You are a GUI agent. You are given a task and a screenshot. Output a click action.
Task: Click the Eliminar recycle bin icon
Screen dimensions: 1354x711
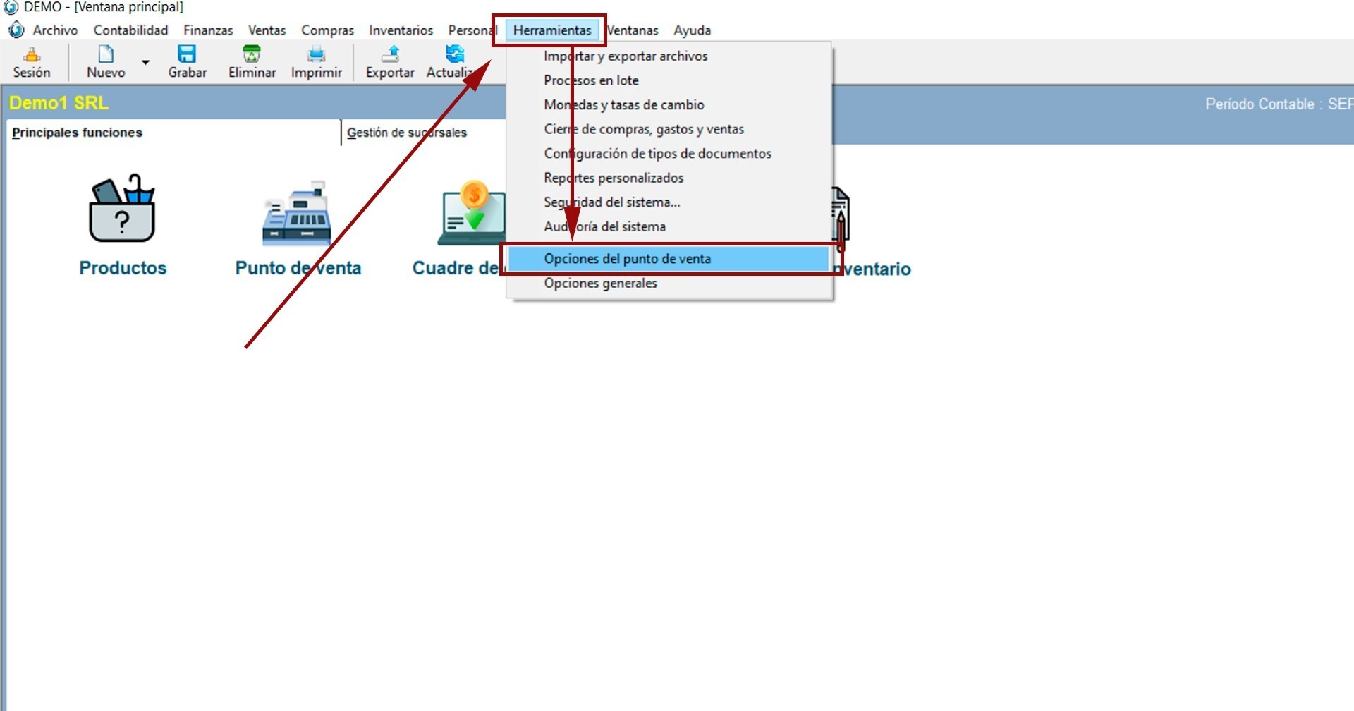252,55
